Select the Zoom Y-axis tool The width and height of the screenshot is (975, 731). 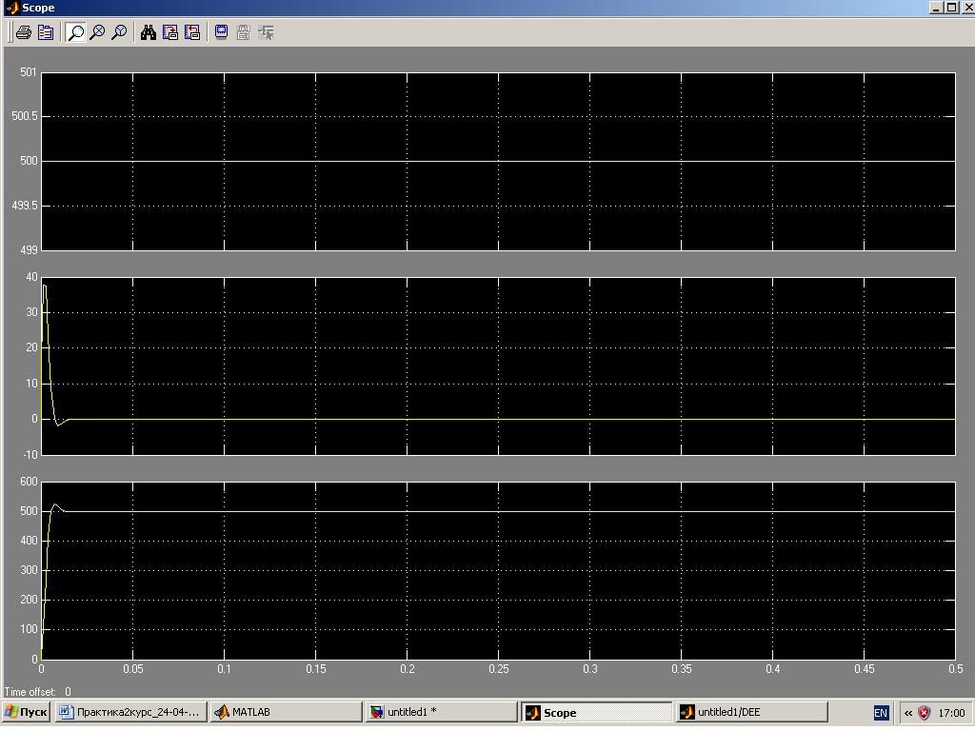pyautogui.click(x=119, y=32)
